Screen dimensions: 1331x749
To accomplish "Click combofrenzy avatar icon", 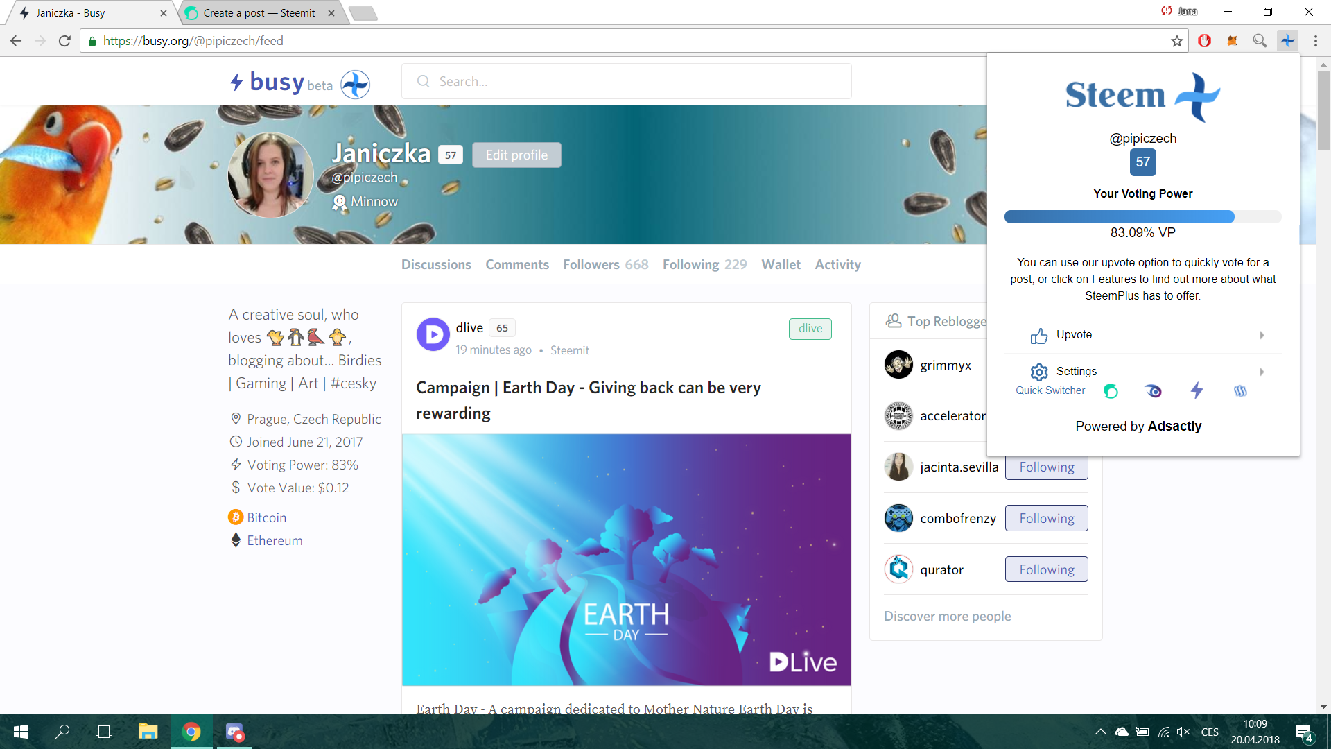I will pos(898,518).
